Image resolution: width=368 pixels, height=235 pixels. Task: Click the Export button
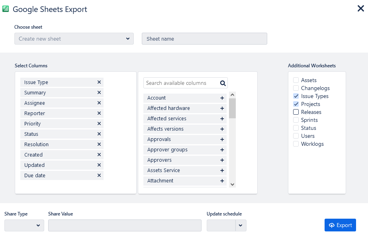pos(340,225)
